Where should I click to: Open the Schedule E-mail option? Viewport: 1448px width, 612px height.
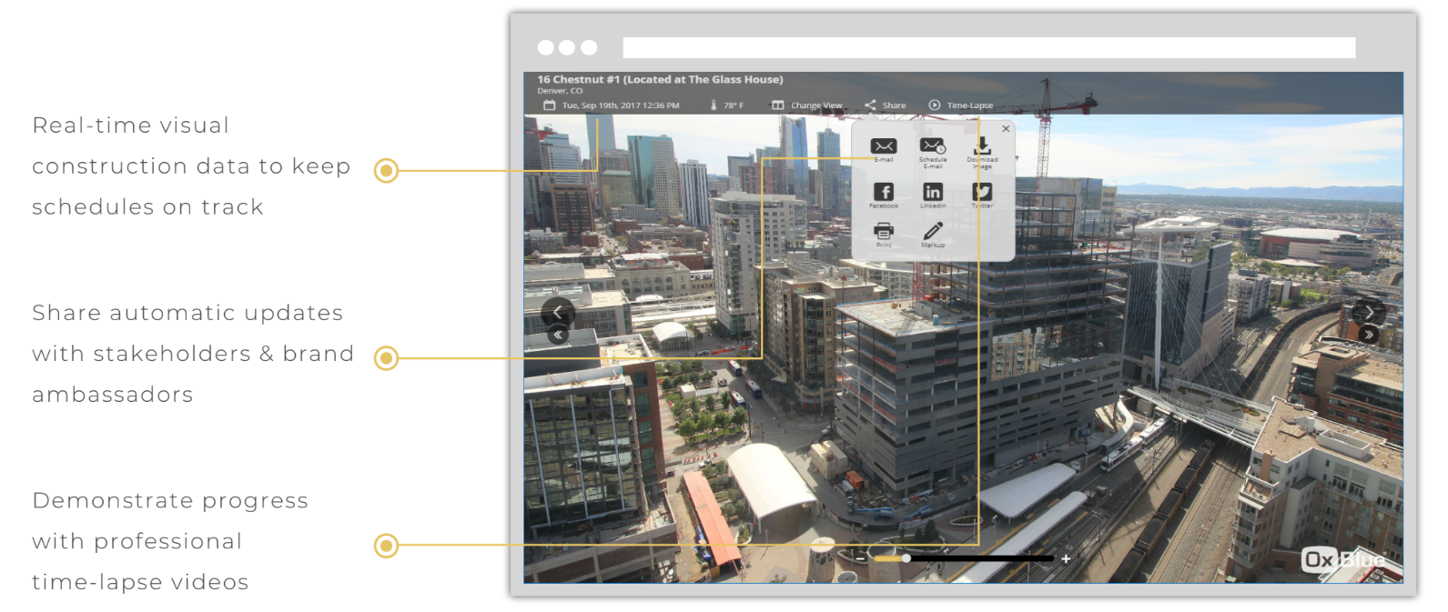point(932,151)
